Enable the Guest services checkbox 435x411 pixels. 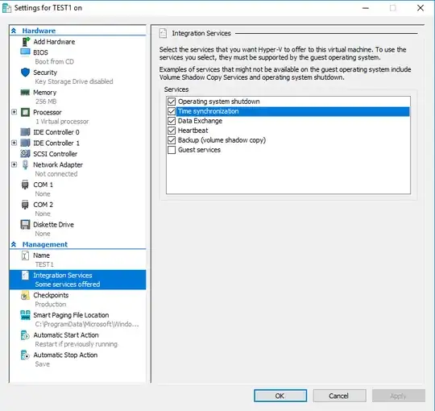pos(172,150)
